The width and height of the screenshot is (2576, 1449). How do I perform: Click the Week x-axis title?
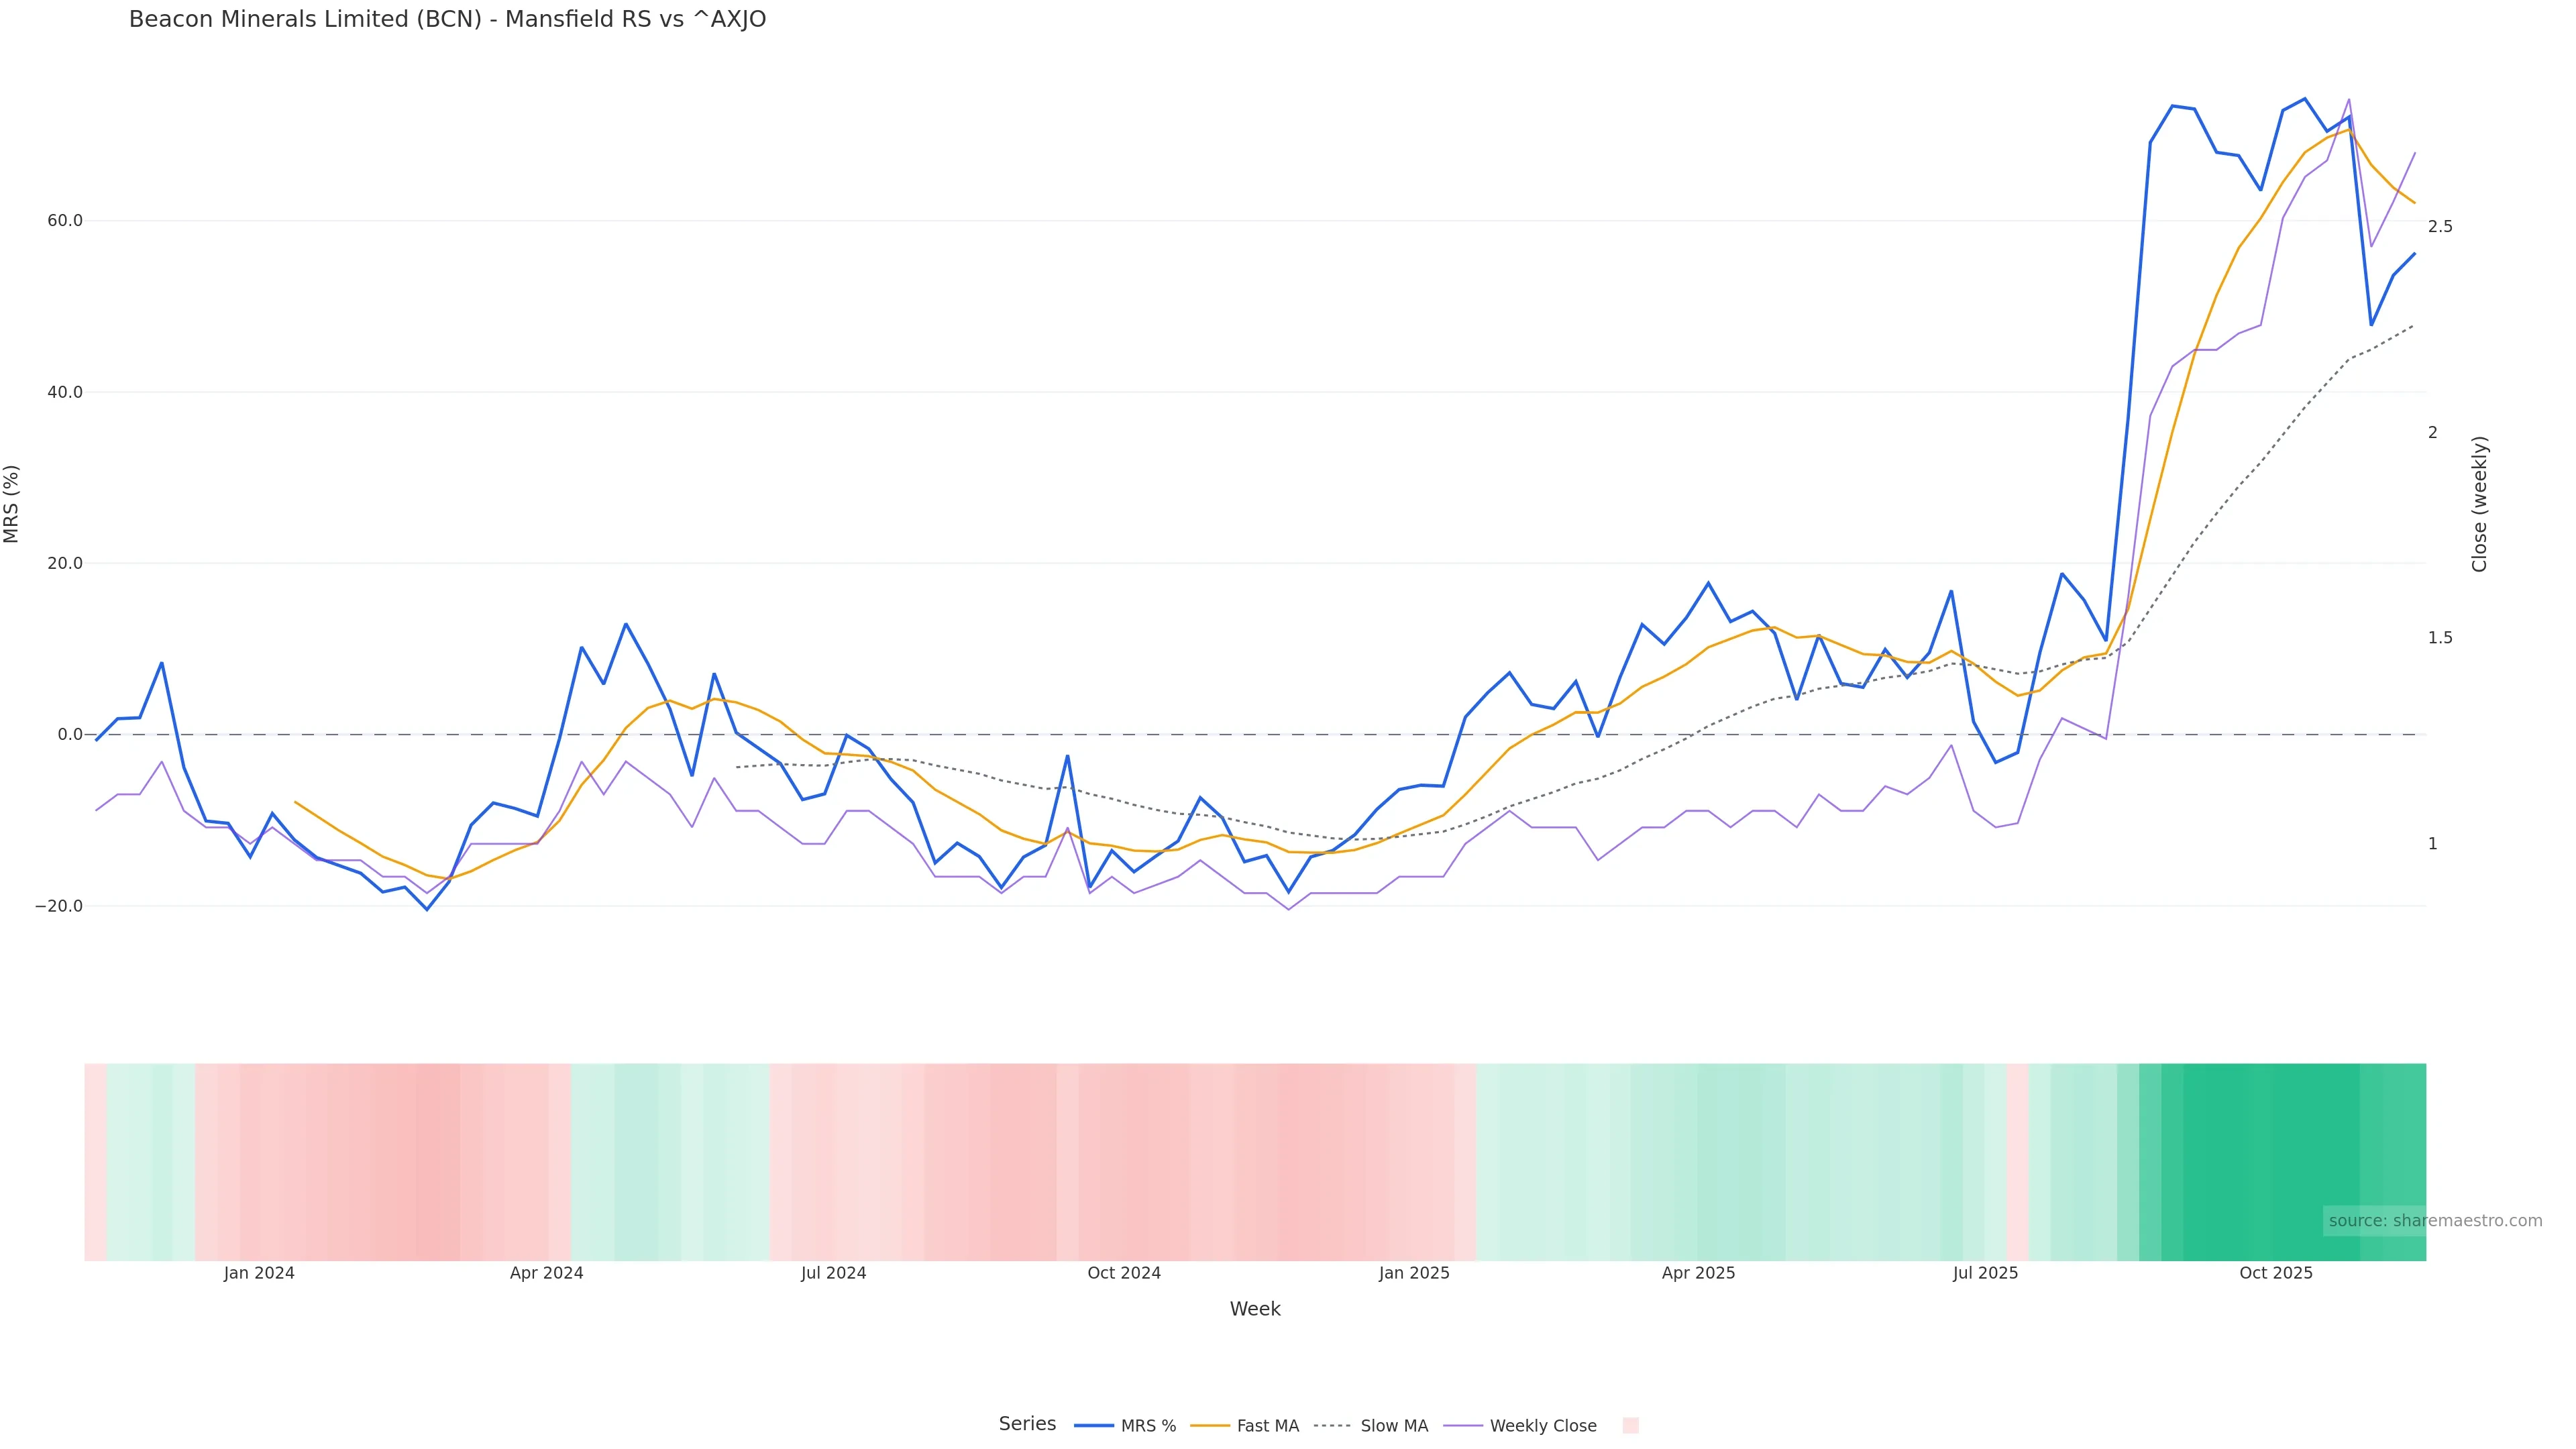click(x=1254, y=1309)
